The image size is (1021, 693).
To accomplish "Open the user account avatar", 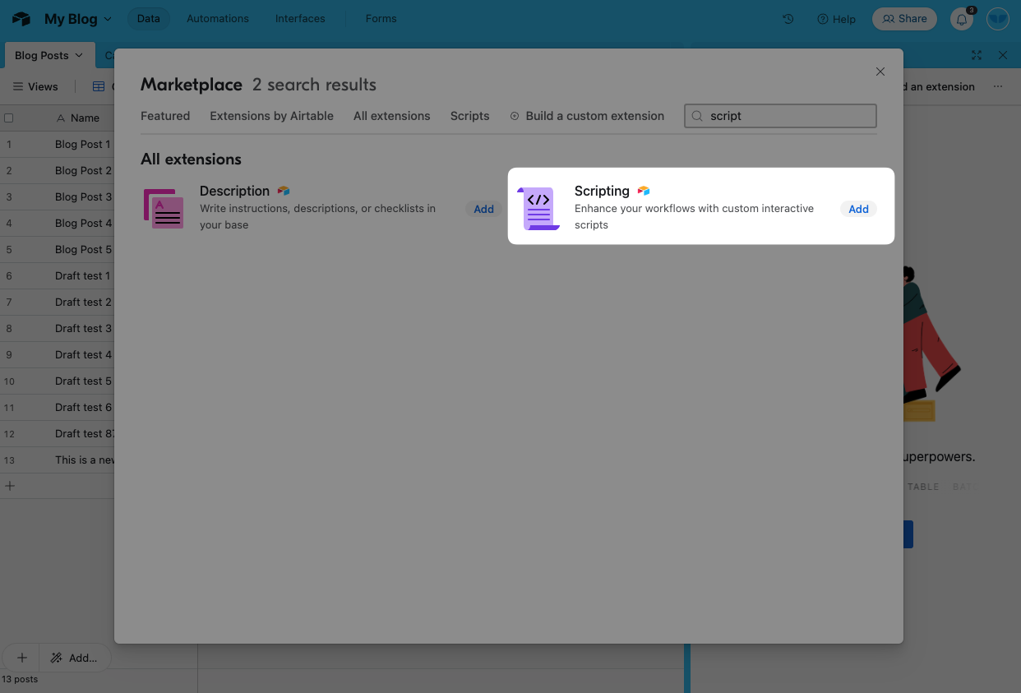I will point(998,19).
